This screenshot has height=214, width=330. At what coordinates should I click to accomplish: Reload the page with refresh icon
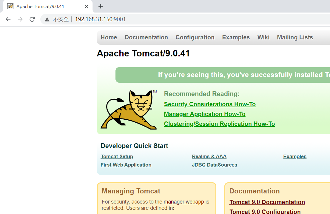click(x=32, y=19)
